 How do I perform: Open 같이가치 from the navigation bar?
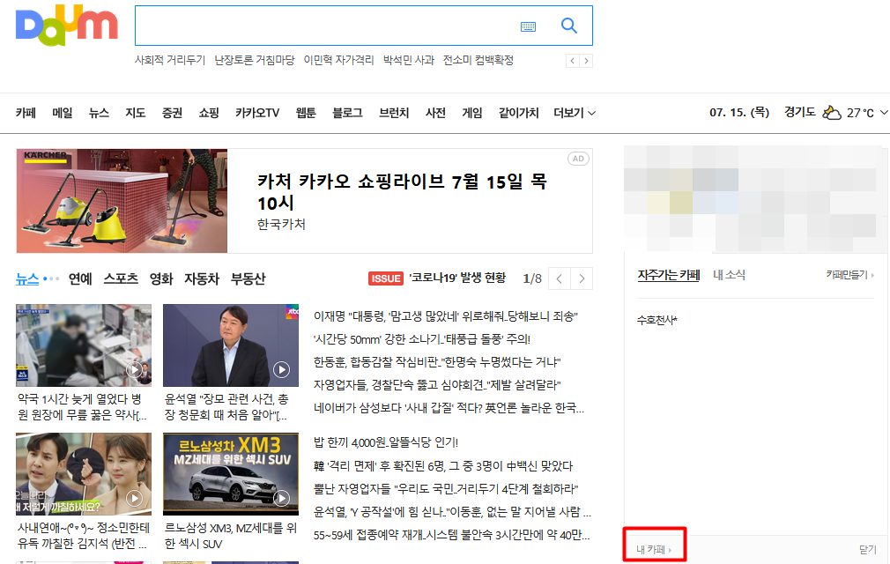[518, 113]
